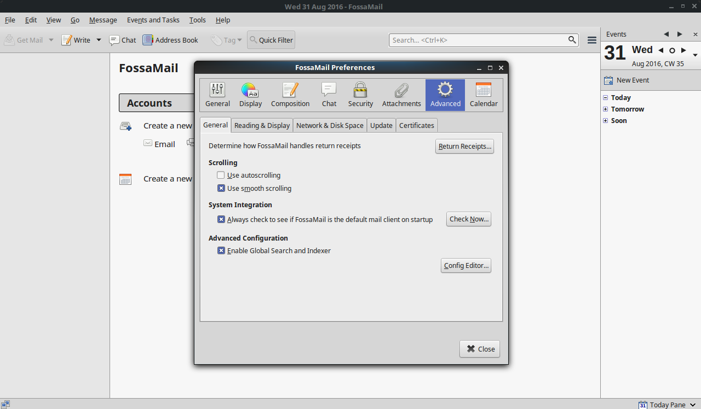Open the hamburger application menu
Screen dimensions: 701x409
tap(592, 40)
